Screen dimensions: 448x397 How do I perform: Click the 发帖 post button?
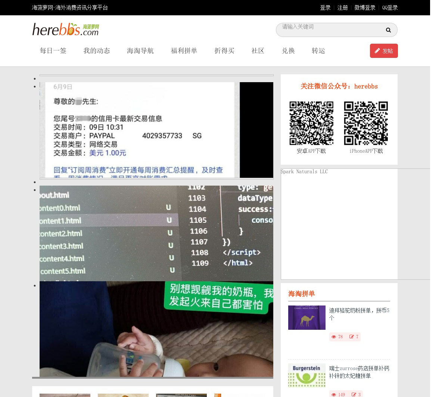coord(384,51)
